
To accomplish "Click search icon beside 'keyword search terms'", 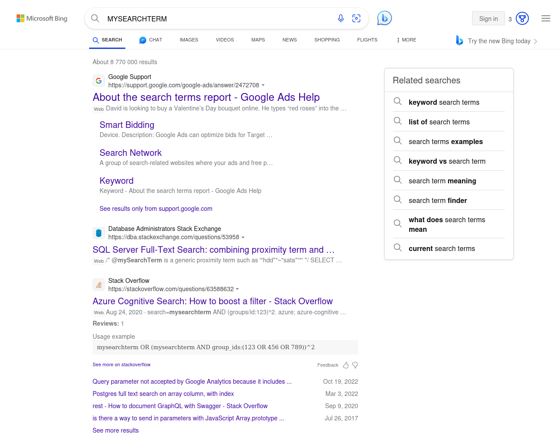I will click(398, 101).
